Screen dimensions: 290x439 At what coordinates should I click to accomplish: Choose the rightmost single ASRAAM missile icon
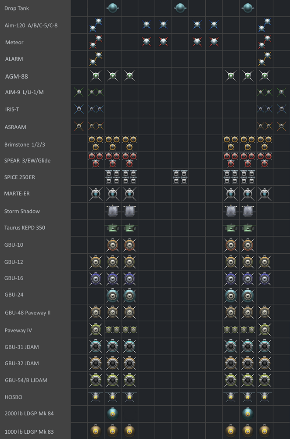pos(281,126)
